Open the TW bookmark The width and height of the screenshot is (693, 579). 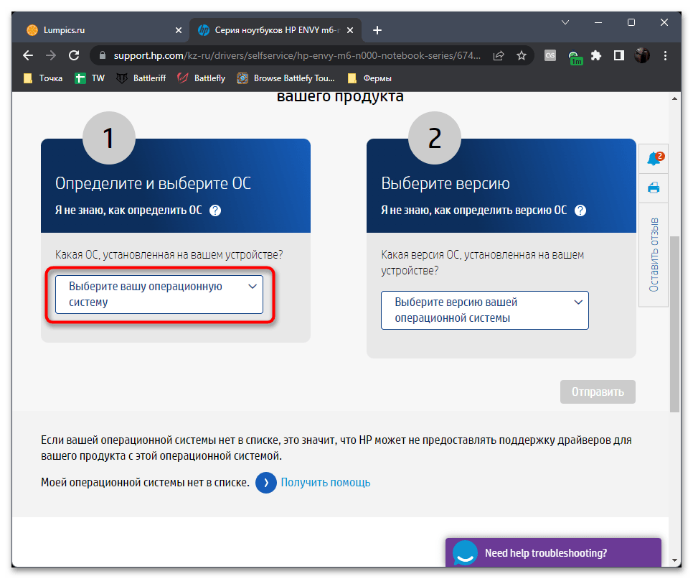tap(90, 78)
